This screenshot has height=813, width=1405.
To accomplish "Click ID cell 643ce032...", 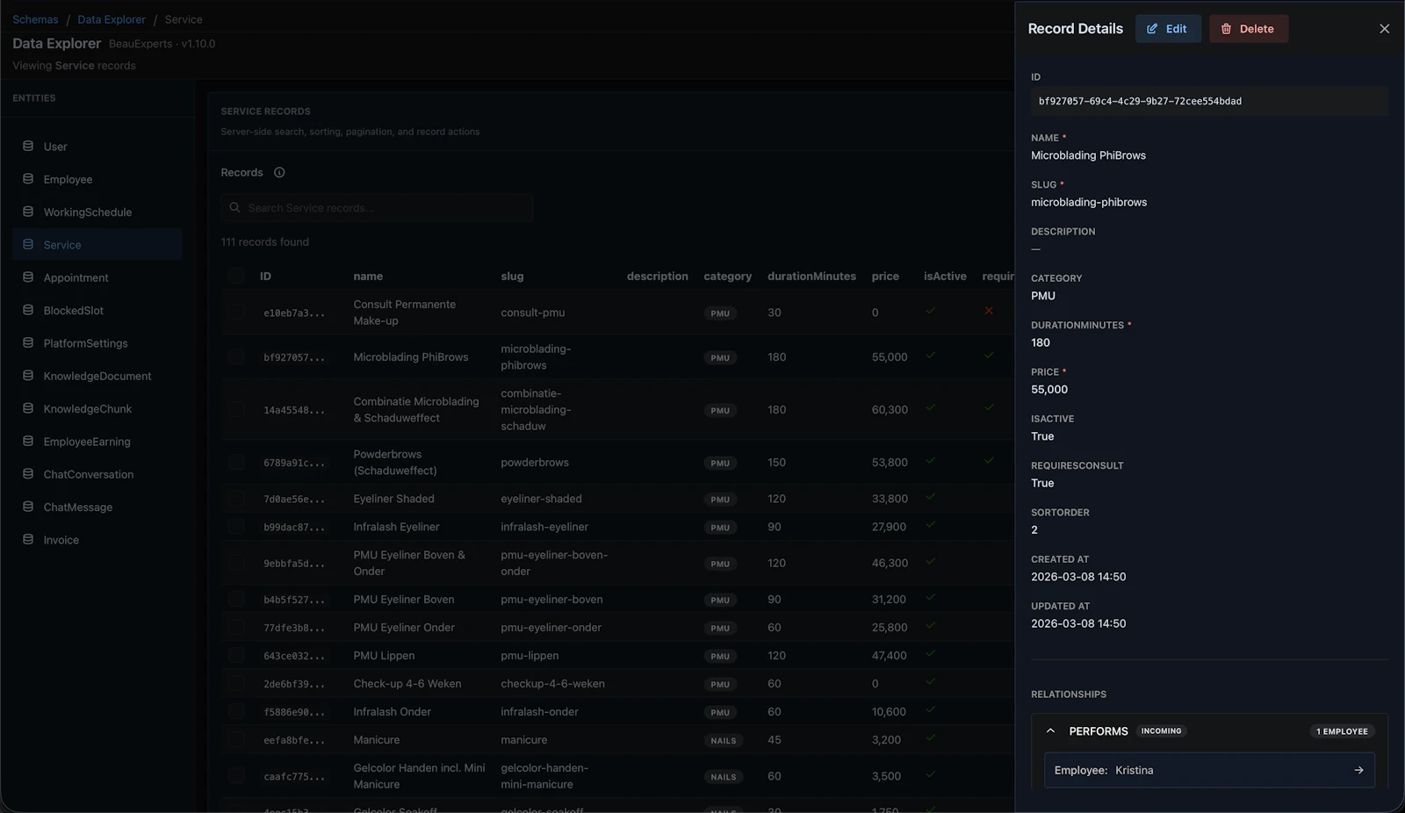I will 294,656.
